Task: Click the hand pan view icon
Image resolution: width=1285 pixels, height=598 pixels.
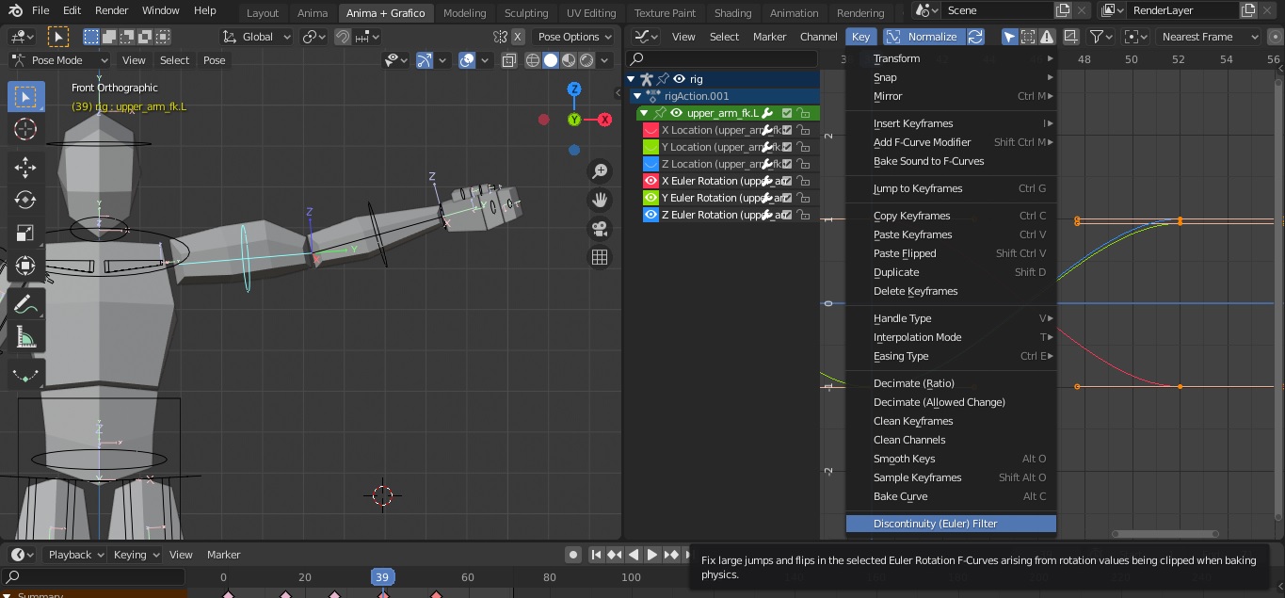Action: point(600,200)
